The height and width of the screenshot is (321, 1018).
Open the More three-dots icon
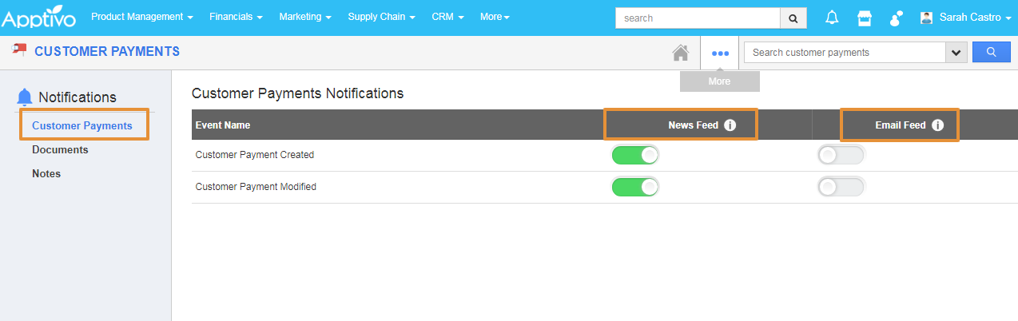tap(720, 53)
